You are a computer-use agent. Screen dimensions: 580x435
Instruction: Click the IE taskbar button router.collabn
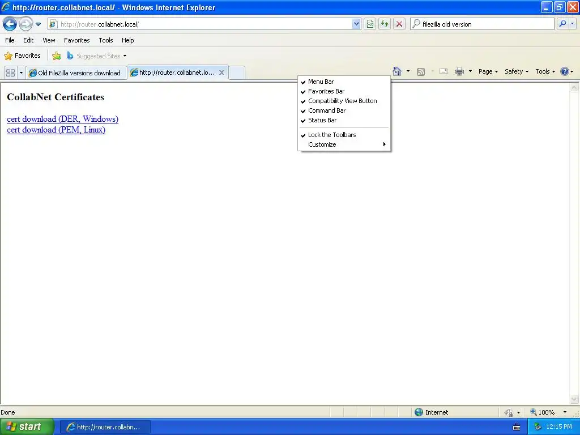point(105,427)
